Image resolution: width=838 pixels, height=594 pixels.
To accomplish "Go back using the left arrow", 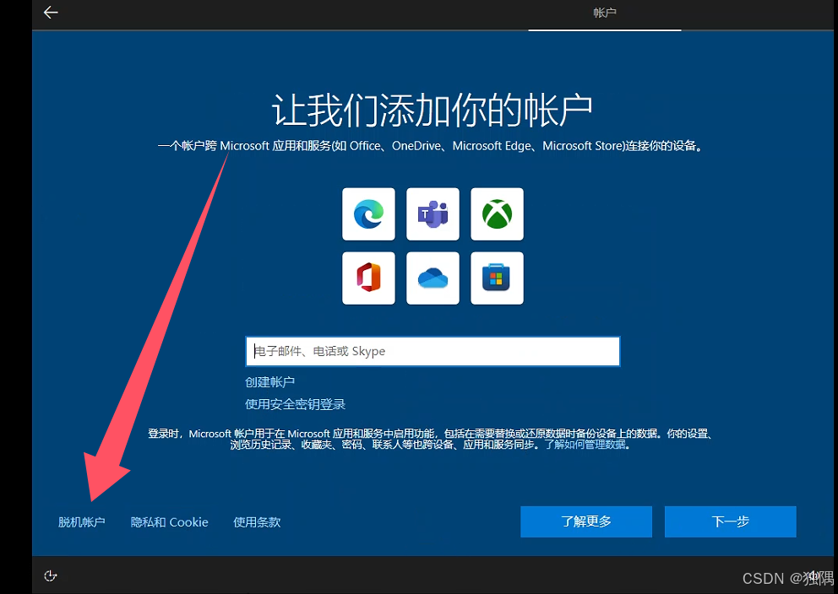I will 51,13.
